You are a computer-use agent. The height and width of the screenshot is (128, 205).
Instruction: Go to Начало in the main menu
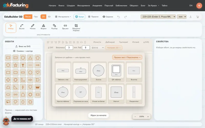[52, 5]
